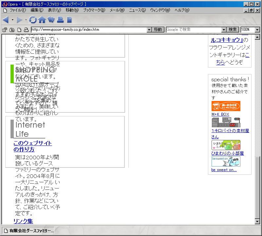Follow the ルコキキョウ link
The image size is (262, 236).
[x=227, y=40]
